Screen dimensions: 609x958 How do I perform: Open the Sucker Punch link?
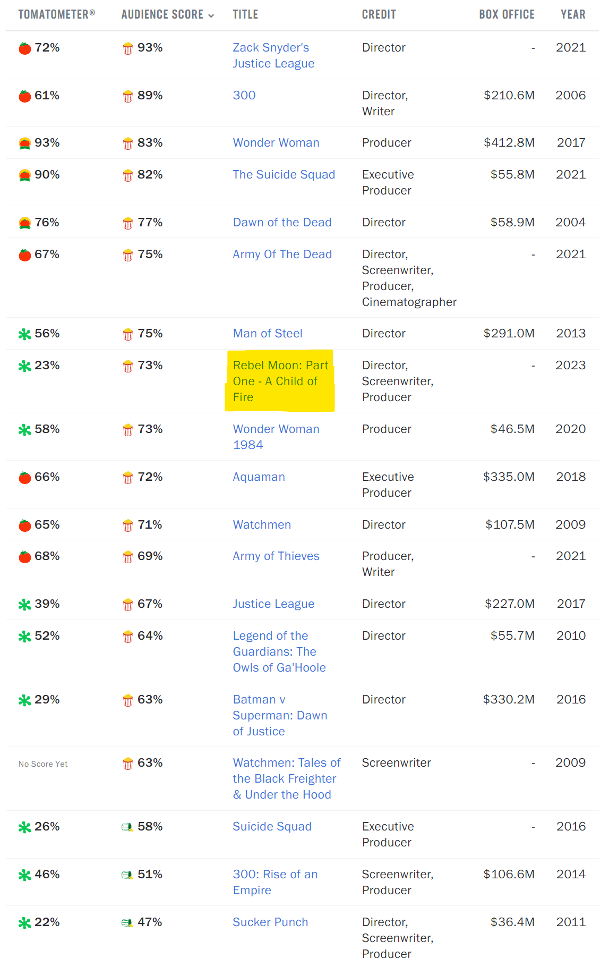click(x=270, y=922)
